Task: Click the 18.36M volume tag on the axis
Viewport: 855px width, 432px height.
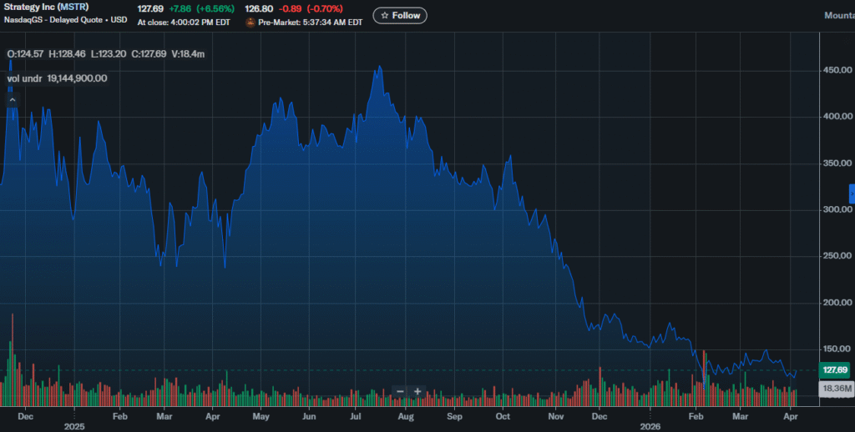Action: 835,389
